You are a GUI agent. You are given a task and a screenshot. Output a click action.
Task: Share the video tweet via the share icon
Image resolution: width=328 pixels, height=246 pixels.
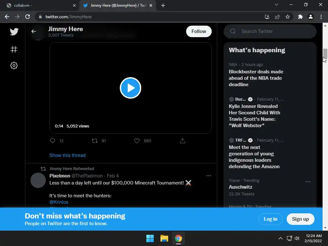click(182, 141)
